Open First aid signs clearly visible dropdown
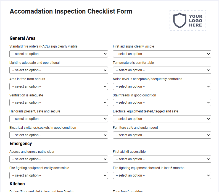The height and width of the screenshot is (192, 219). [162, 54]
